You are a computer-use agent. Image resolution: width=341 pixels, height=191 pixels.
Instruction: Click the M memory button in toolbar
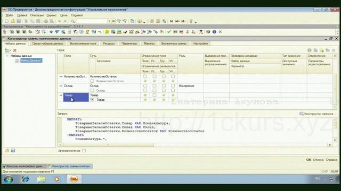pyautogui.click(x=172, y=21)
